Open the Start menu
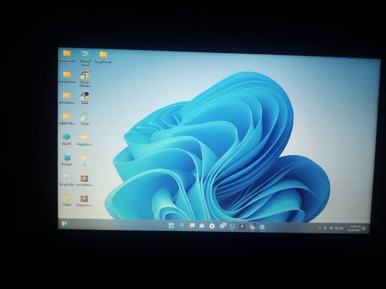This screenshot has height=289, width=386. click(171, 226)
